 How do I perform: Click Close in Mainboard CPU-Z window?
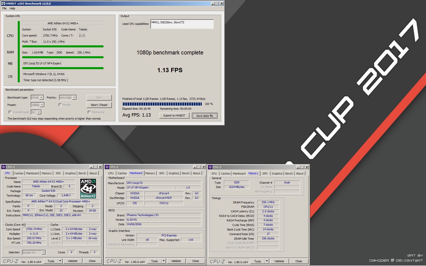pyautogui.click(x=196, y=261)
